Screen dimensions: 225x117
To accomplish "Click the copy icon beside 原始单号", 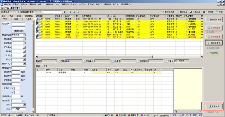I will pos(84,61).
